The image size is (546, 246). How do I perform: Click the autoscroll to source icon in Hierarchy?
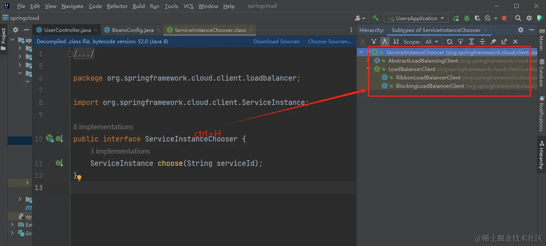point(460,42)
